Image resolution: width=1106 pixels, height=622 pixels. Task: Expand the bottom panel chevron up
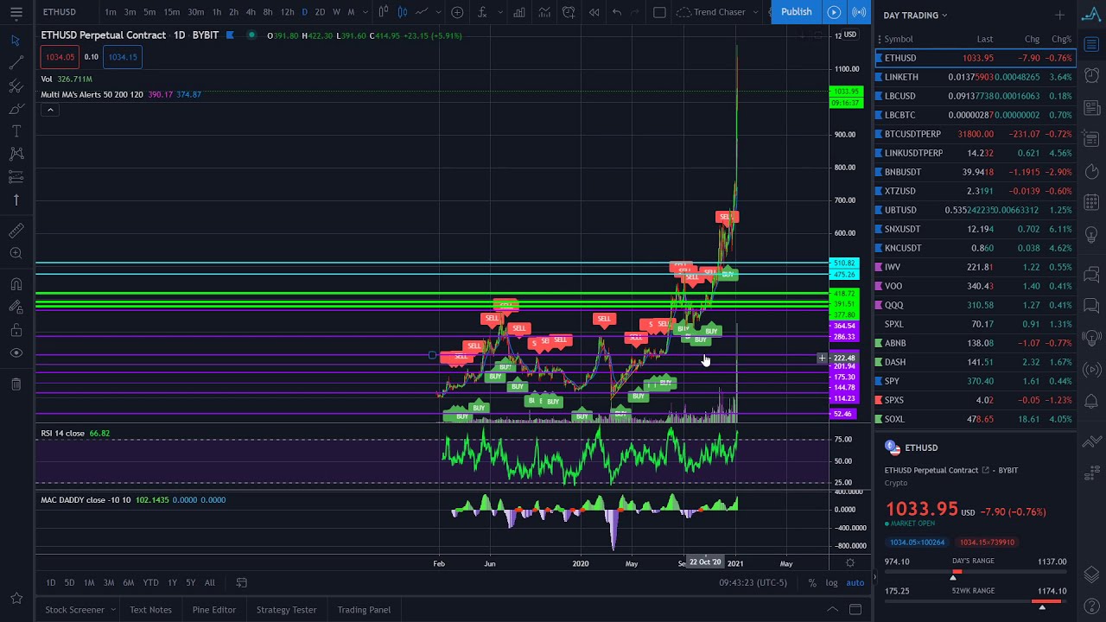tap(832, 610)
